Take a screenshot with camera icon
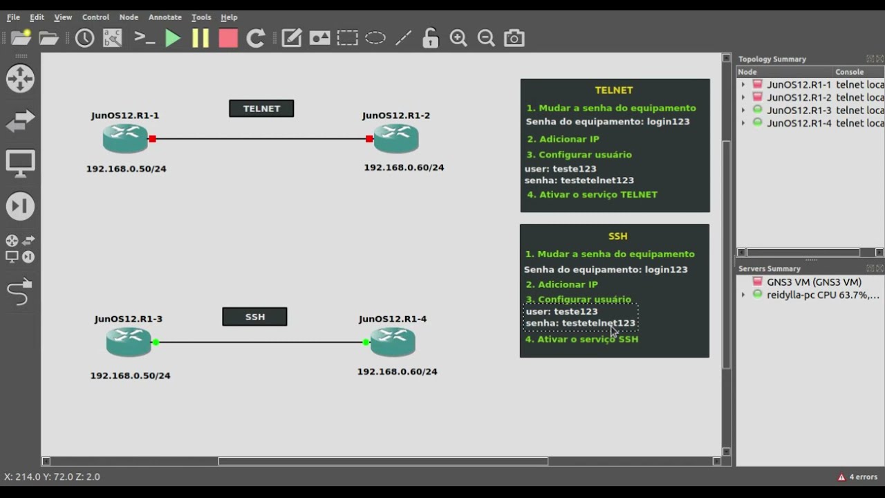Viewport: 885px width, 498px height. click(x=514, y=38)
